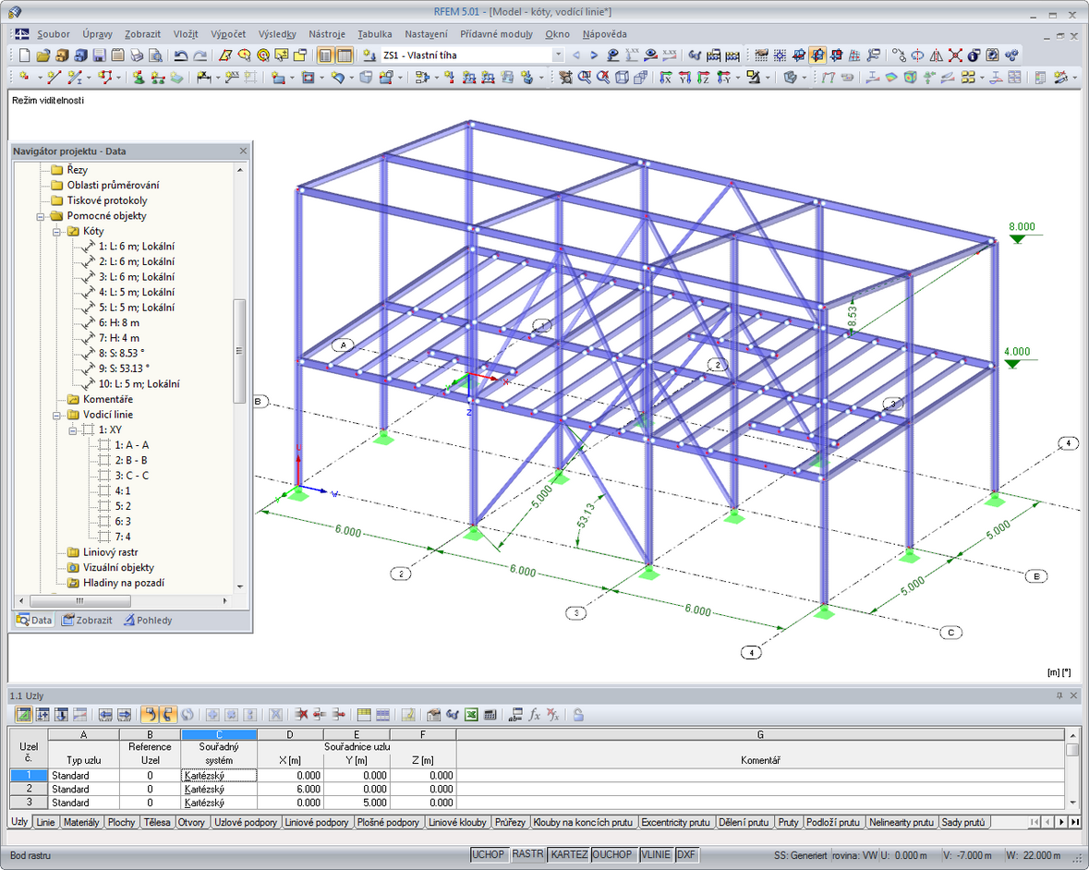Viewport: 1089px width, 870px height.
Task: Open the Soubor menu
Action: (x=54, y=34)
